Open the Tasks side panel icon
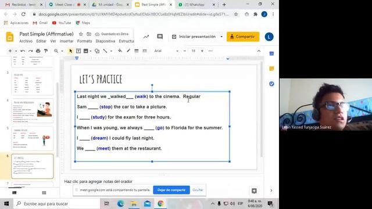This screenshot has width=372, height=209. (271, 84)
